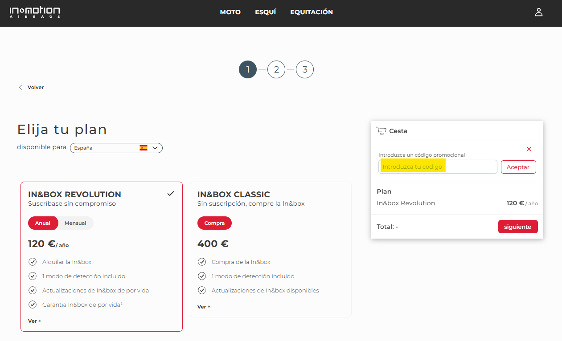The image size is (562, 341).
Task: Click the siguiente button
Action: click(517, 227)
